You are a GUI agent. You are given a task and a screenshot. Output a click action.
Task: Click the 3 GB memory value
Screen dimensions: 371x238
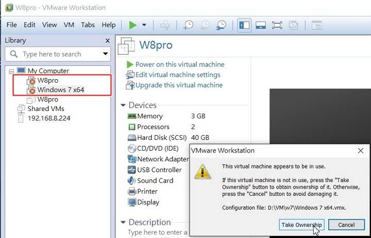[x=198, y=116]
